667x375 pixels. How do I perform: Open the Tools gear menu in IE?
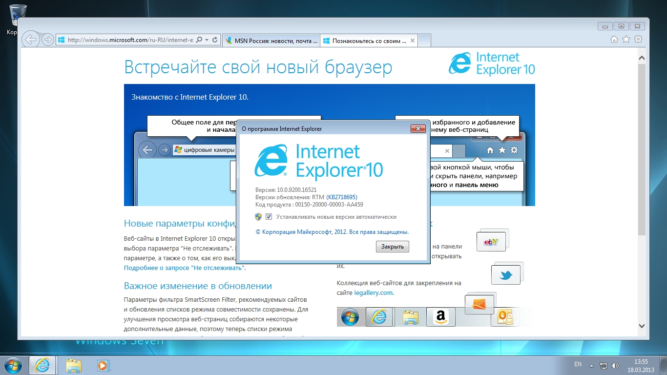pos(638,40)
